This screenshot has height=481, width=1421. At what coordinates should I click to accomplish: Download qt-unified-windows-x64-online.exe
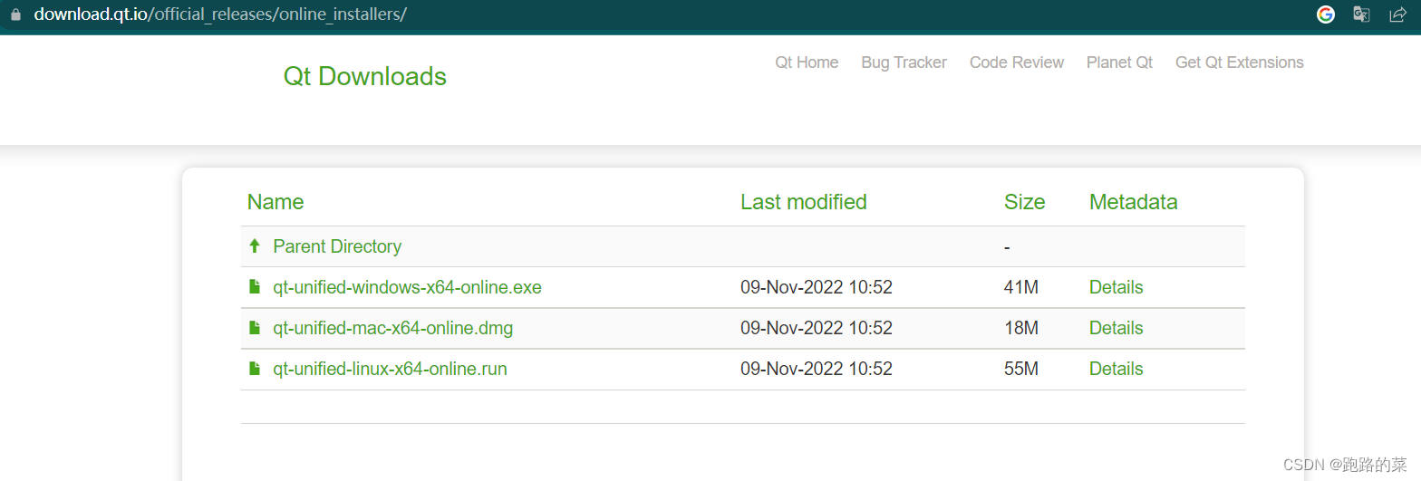click(407, 287)
